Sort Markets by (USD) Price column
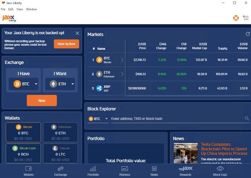The width and height of the screenshot is (251, 178). pos(142,46)
